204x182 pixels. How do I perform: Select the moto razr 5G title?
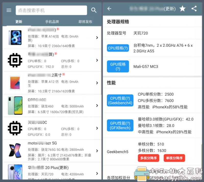(42, 143)
